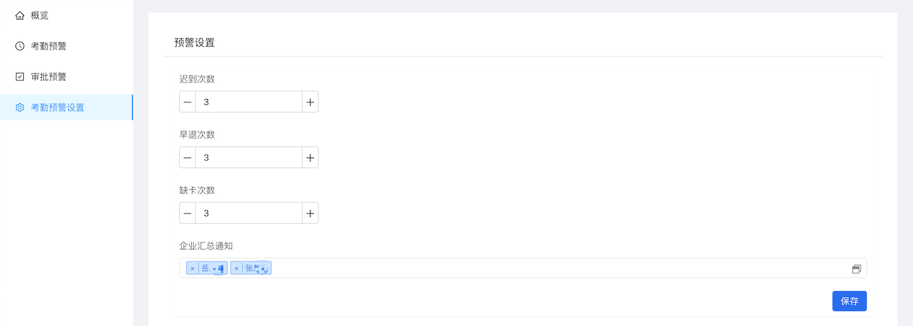Click the home icon beside 概览
Screen dimensions: 913x326
point(19,15)
